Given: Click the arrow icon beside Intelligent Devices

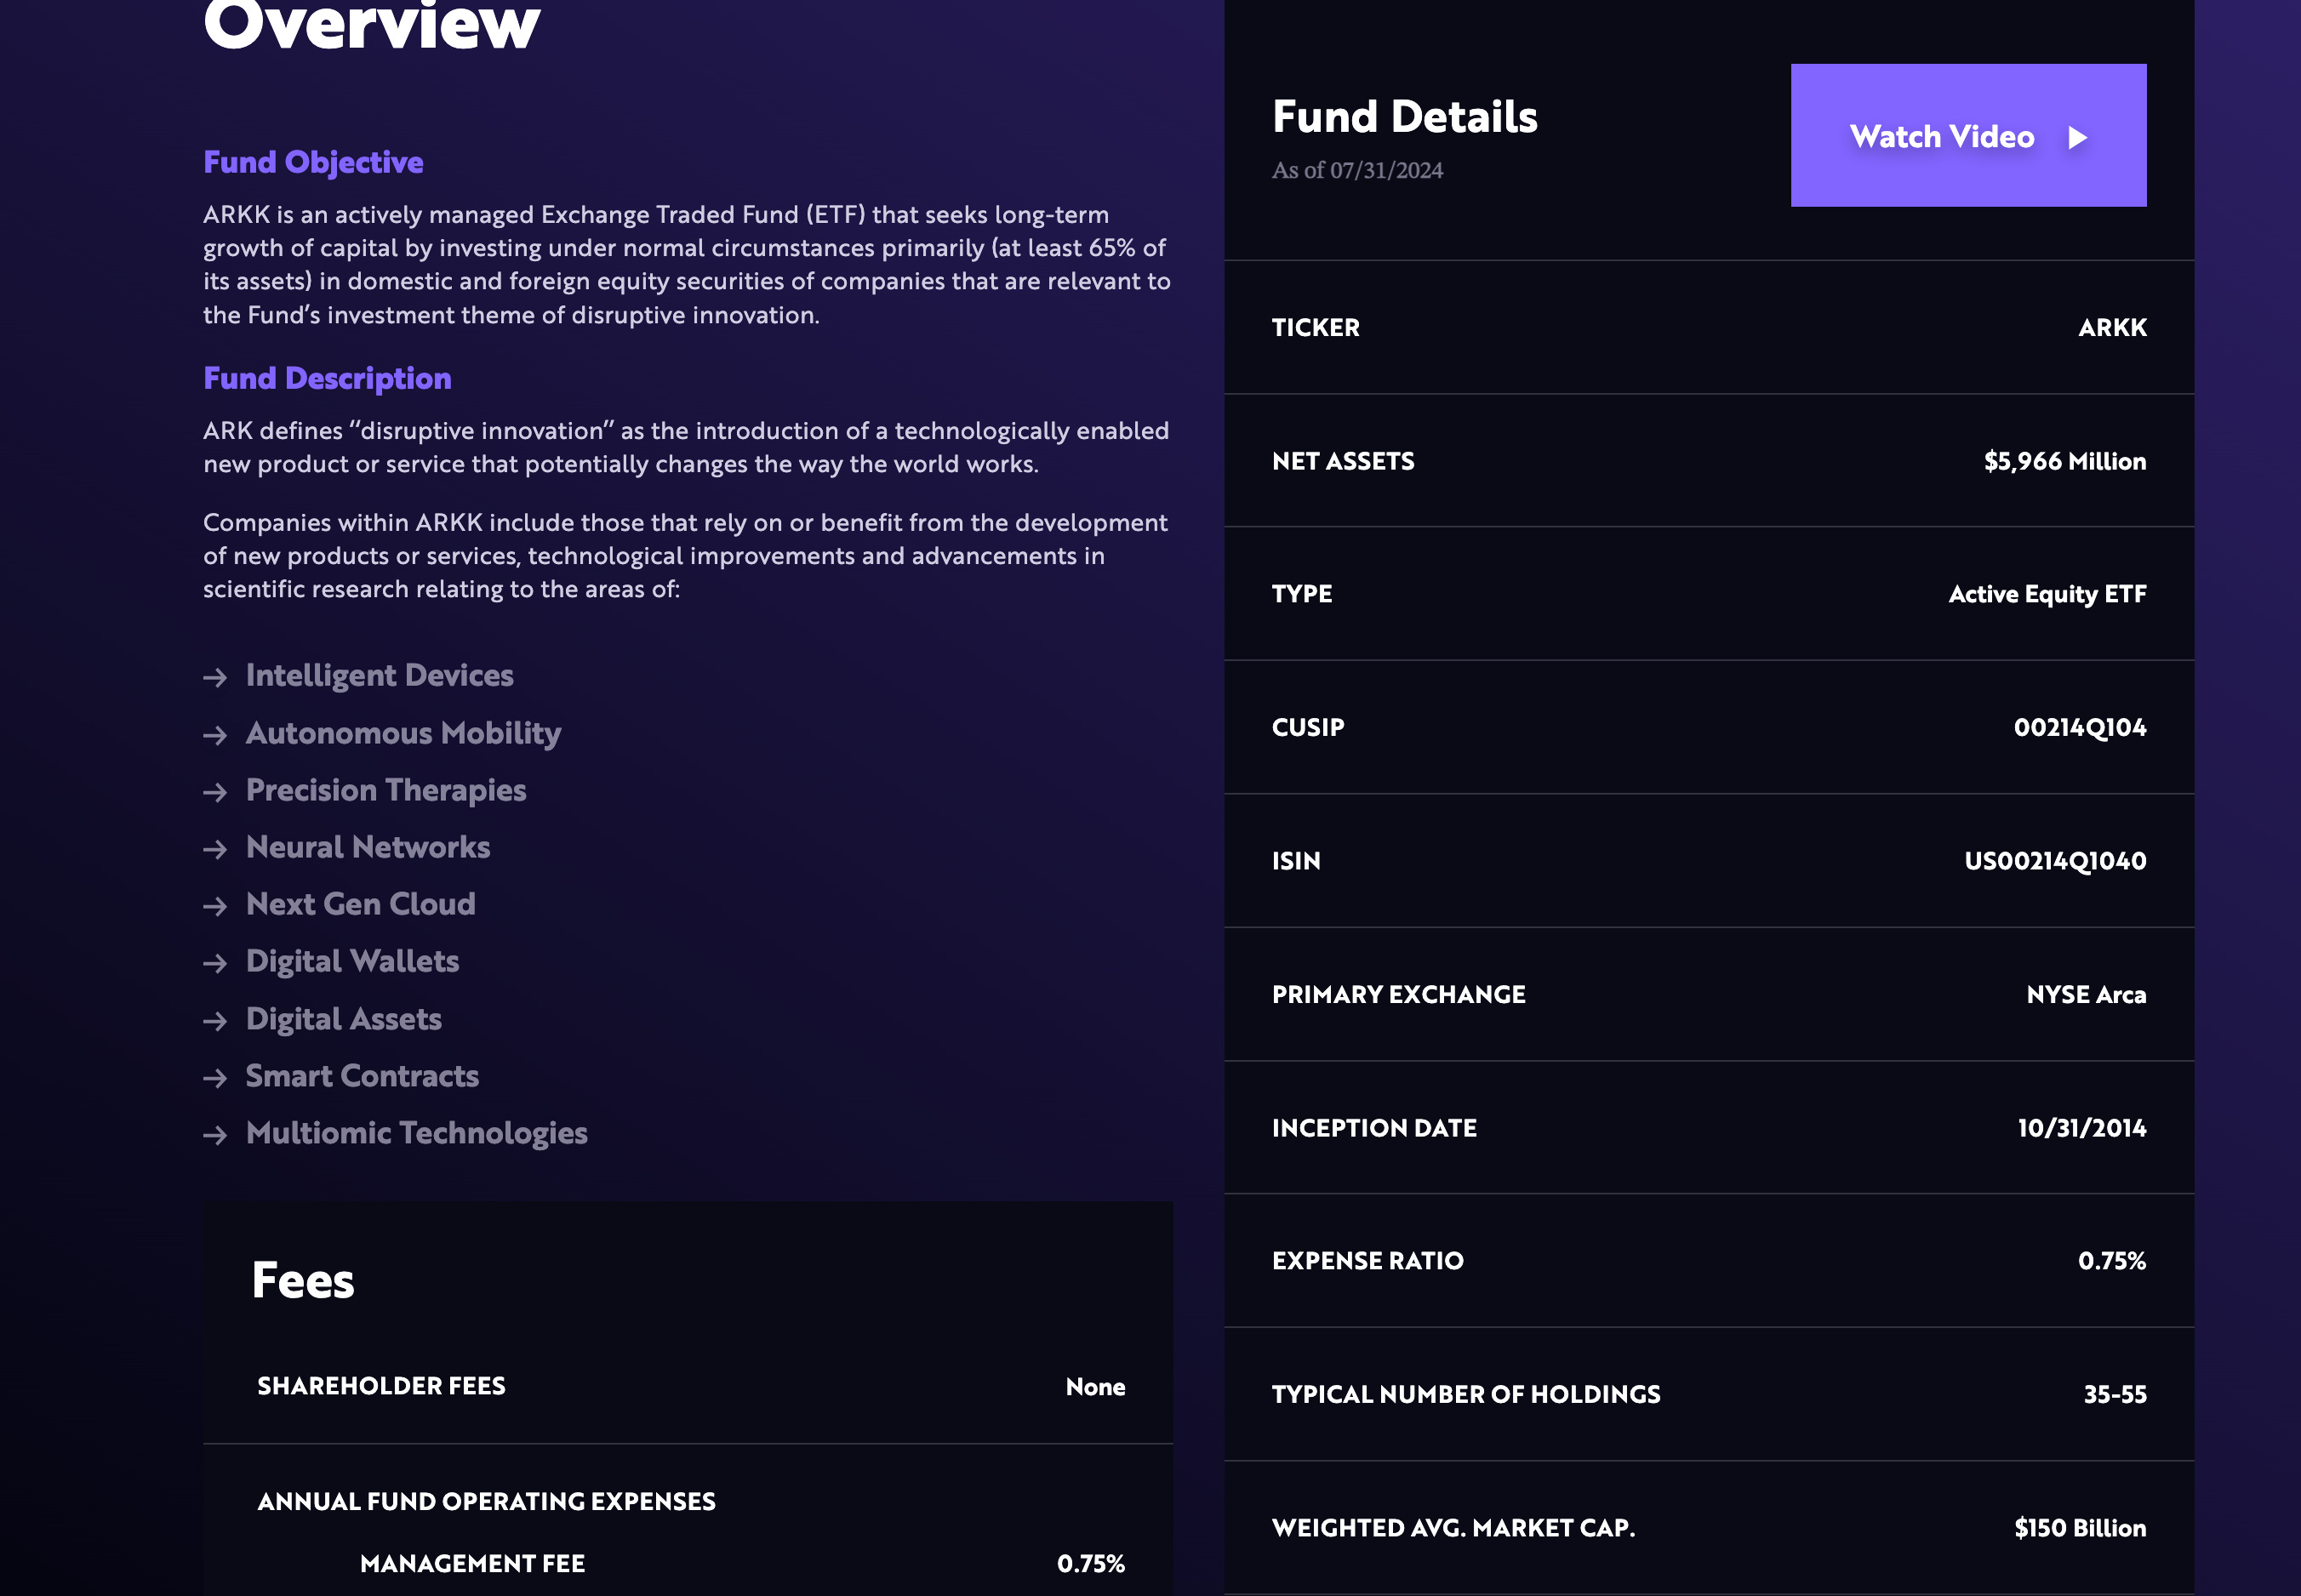Looking at the screenshot, I should [x=215, y=678].
